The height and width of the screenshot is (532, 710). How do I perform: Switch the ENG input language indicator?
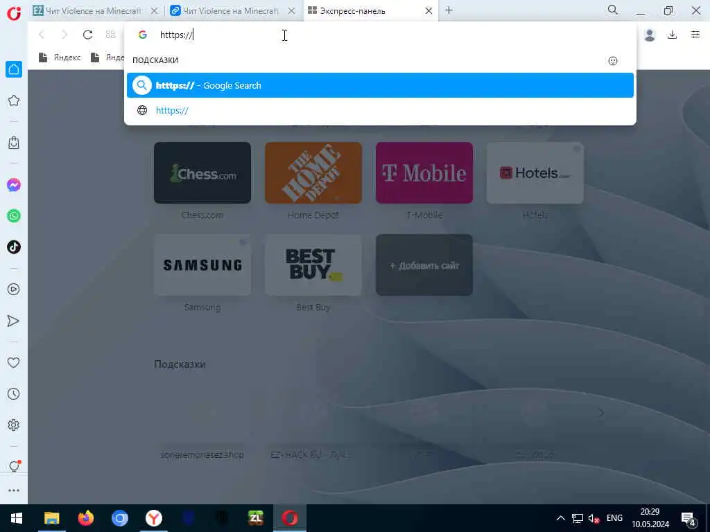614,518
